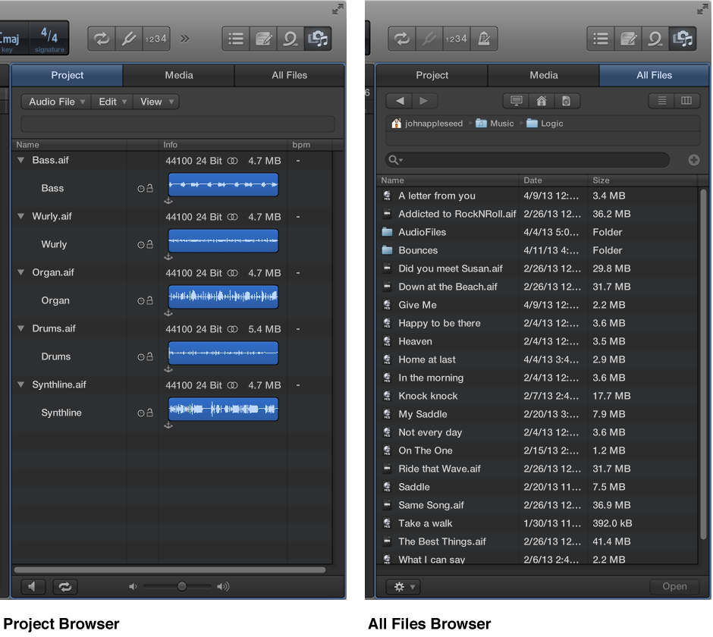Open the List Editors panel

(x=235, y=38)
